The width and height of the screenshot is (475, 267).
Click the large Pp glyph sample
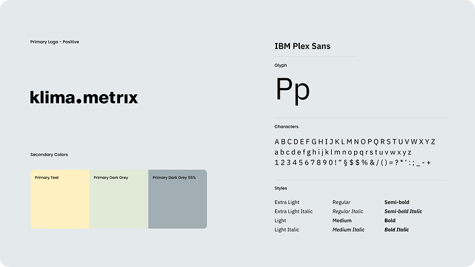point(293,90)
